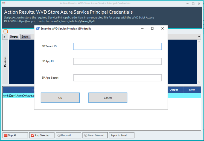Open the tab strip dropdown arrow
This screenshot has width=204, height=141.
pos(199,36)
